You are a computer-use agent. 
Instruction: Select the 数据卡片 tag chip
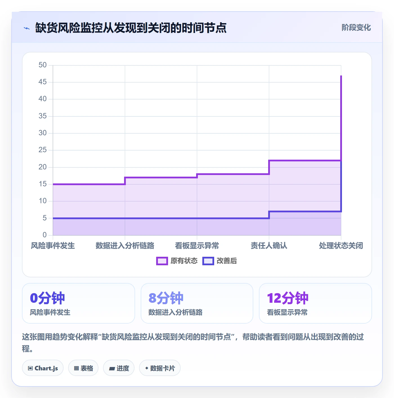tap(160, 368)
